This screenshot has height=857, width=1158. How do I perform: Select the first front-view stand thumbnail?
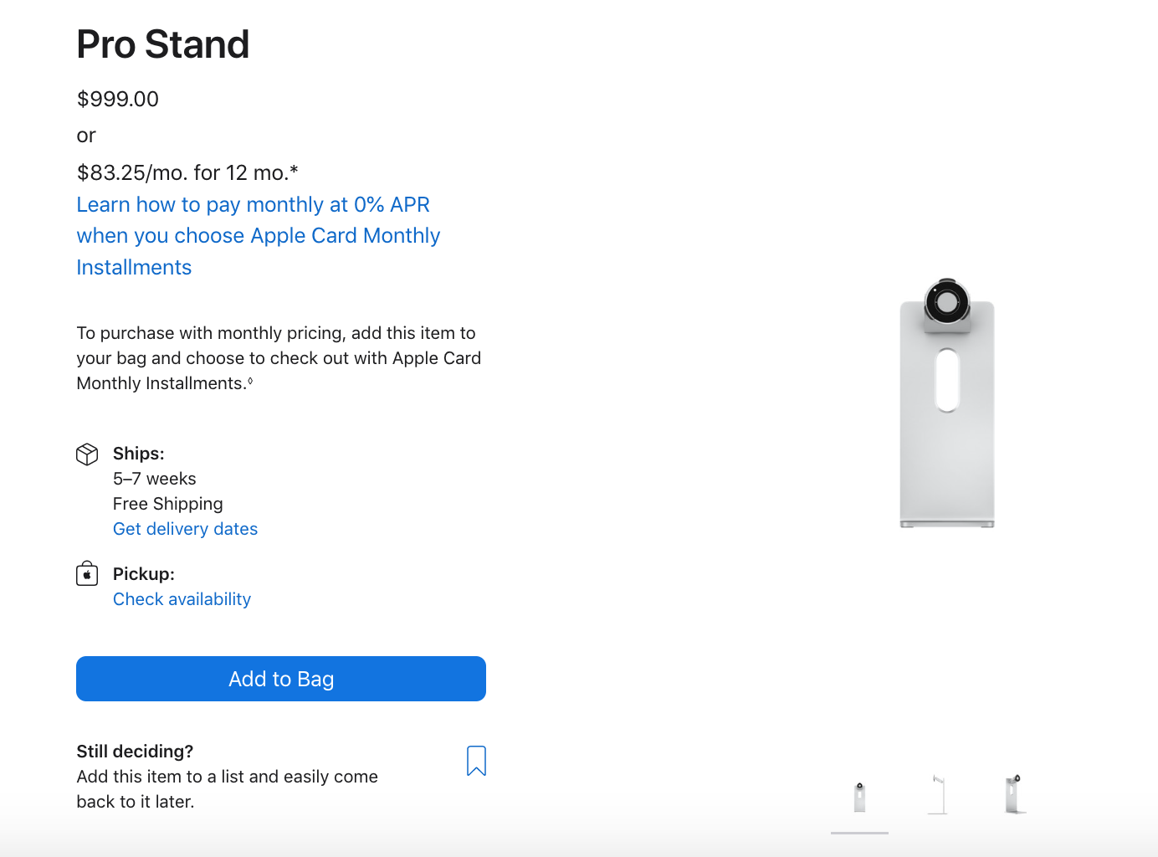(859, 797)
